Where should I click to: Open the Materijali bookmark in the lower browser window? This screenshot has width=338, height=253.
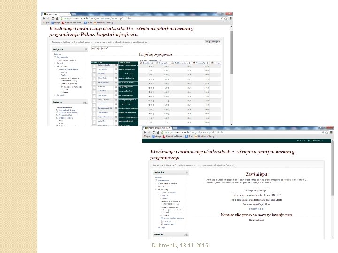point(173,136)
